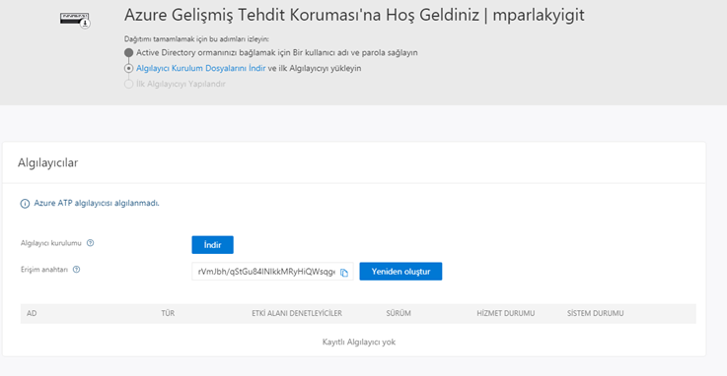727x376 pixels.
Task: Sort by the AD column header
Action: point(32,313)
